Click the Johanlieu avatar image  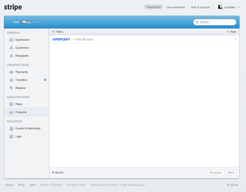[220, 7]
